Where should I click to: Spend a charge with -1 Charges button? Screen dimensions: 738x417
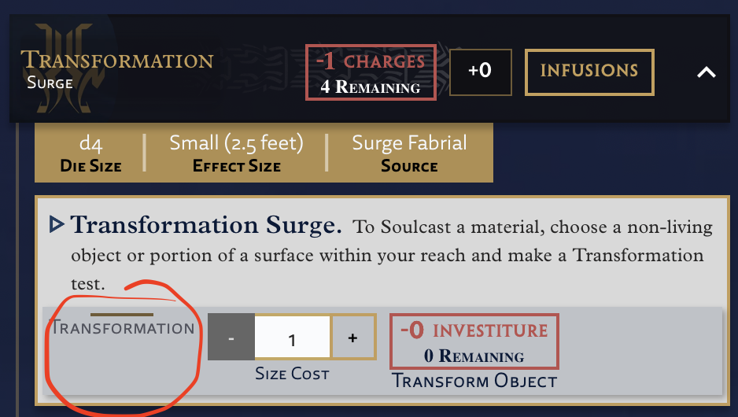pyautogui.click(x=371, y=72)
